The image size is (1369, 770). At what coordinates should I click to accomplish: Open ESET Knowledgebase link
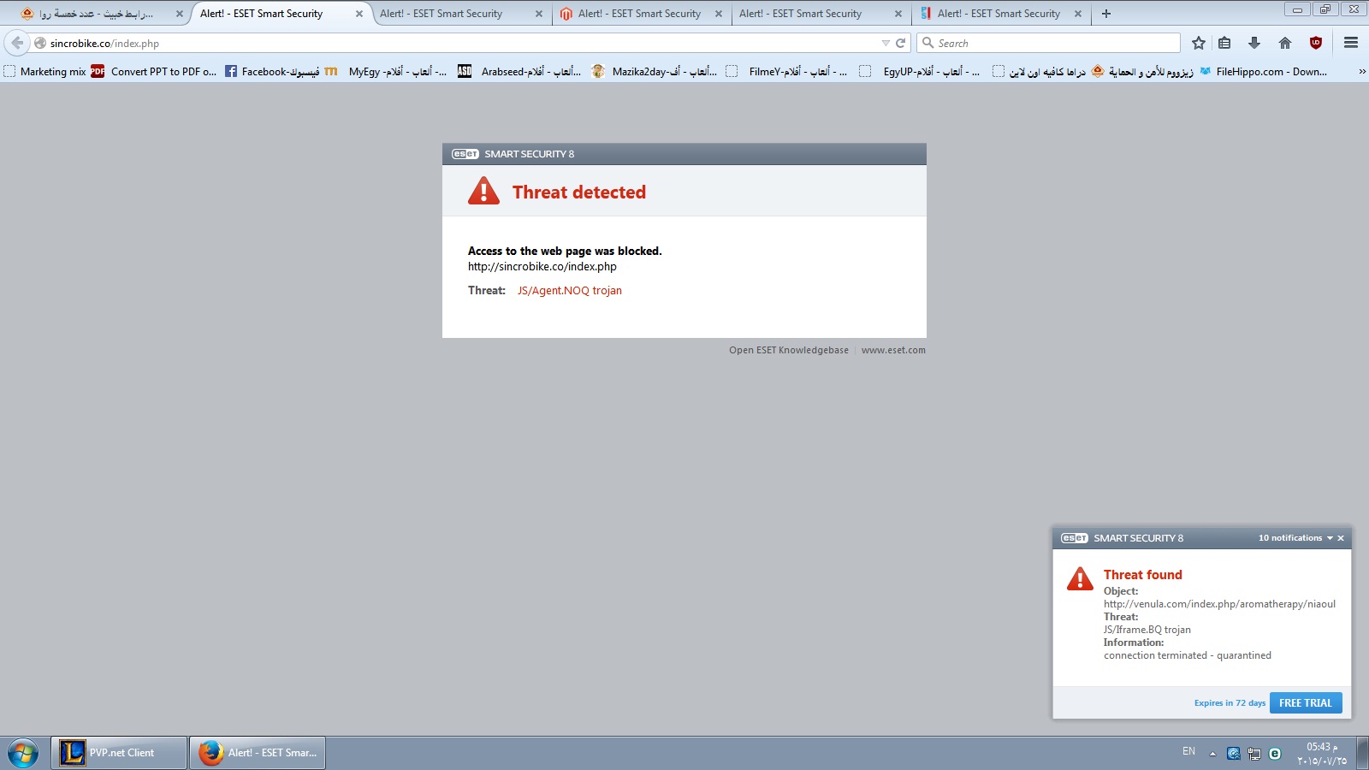789,350
